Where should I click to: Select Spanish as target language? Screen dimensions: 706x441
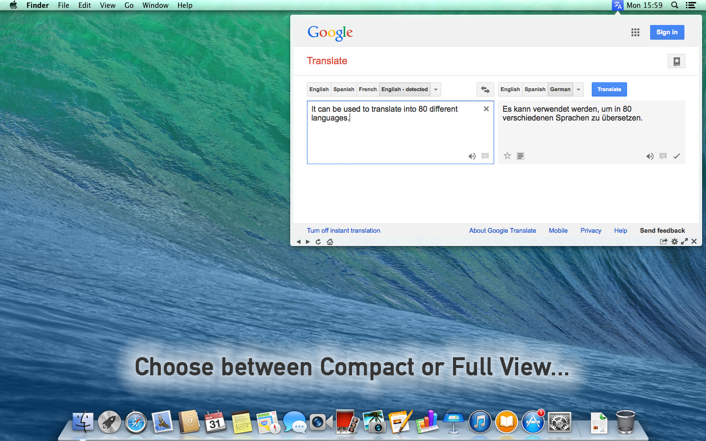[535, 89]
